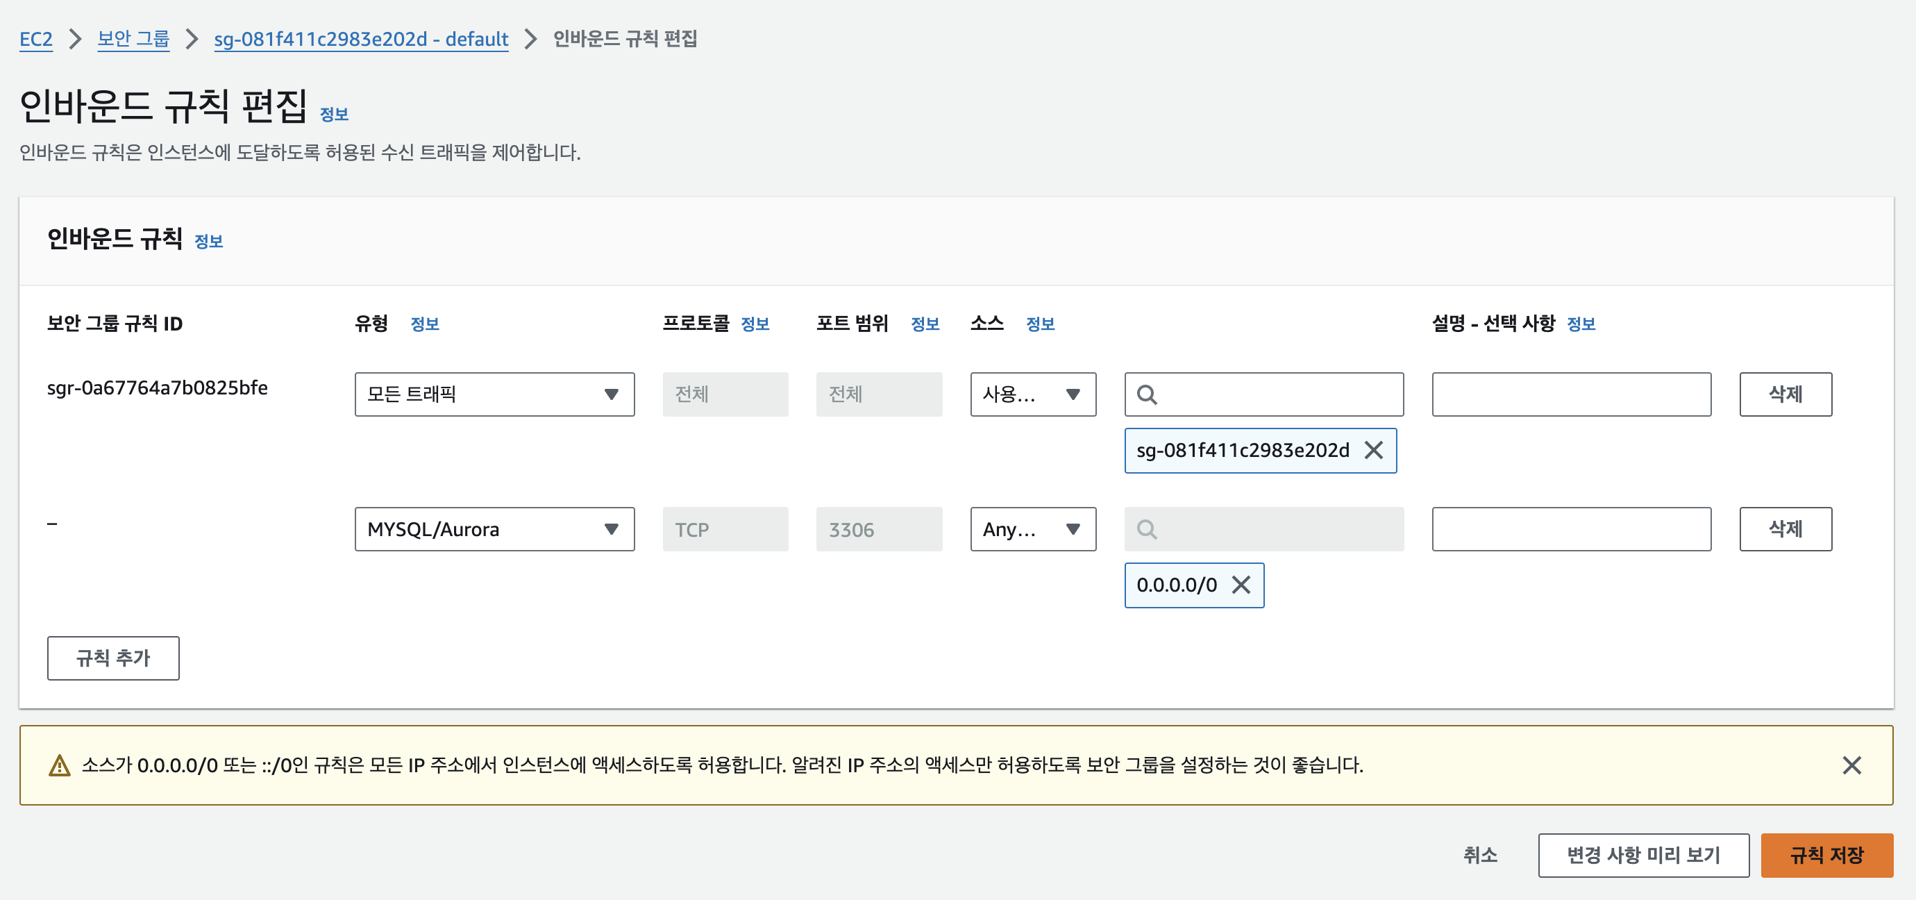The height and width of the screenshot is (900, 1916).
Task: Click the warning triangle icon in banner
Action: coord(59,765)
